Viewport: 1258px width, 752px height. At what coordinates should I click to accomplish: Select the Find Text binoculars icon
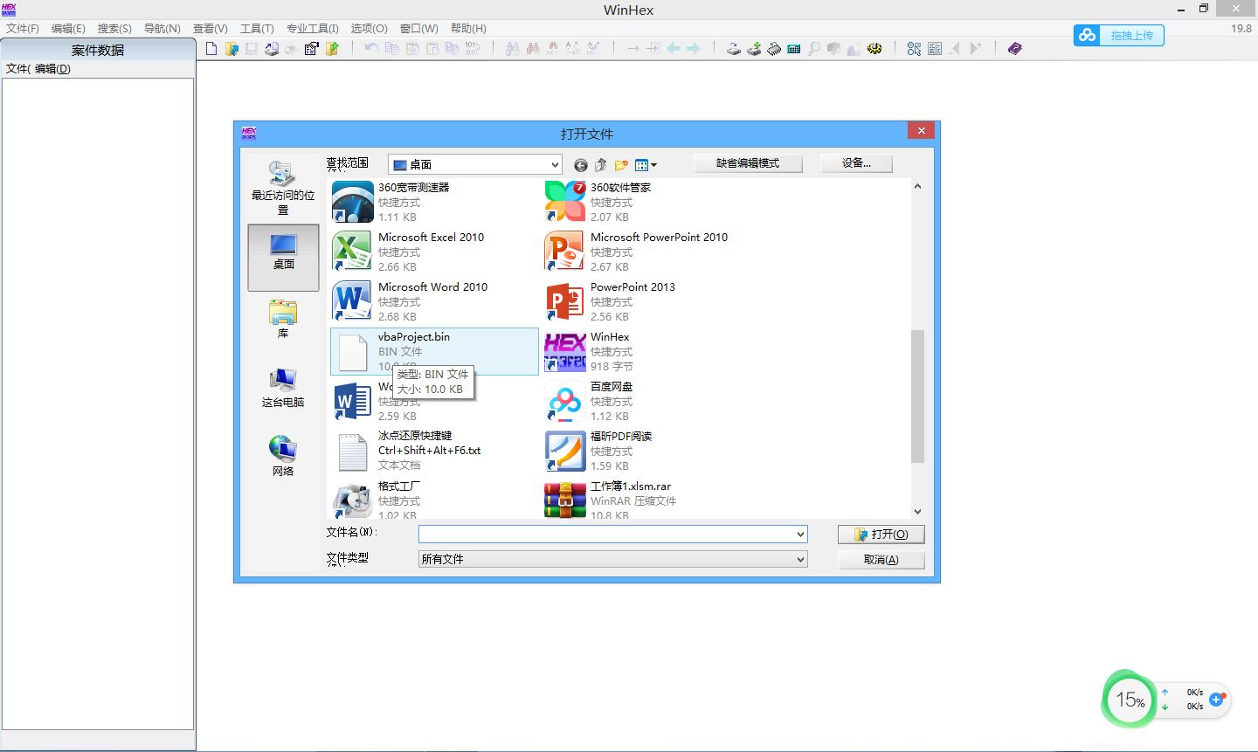pyautogui.click(x=510, y=49)
